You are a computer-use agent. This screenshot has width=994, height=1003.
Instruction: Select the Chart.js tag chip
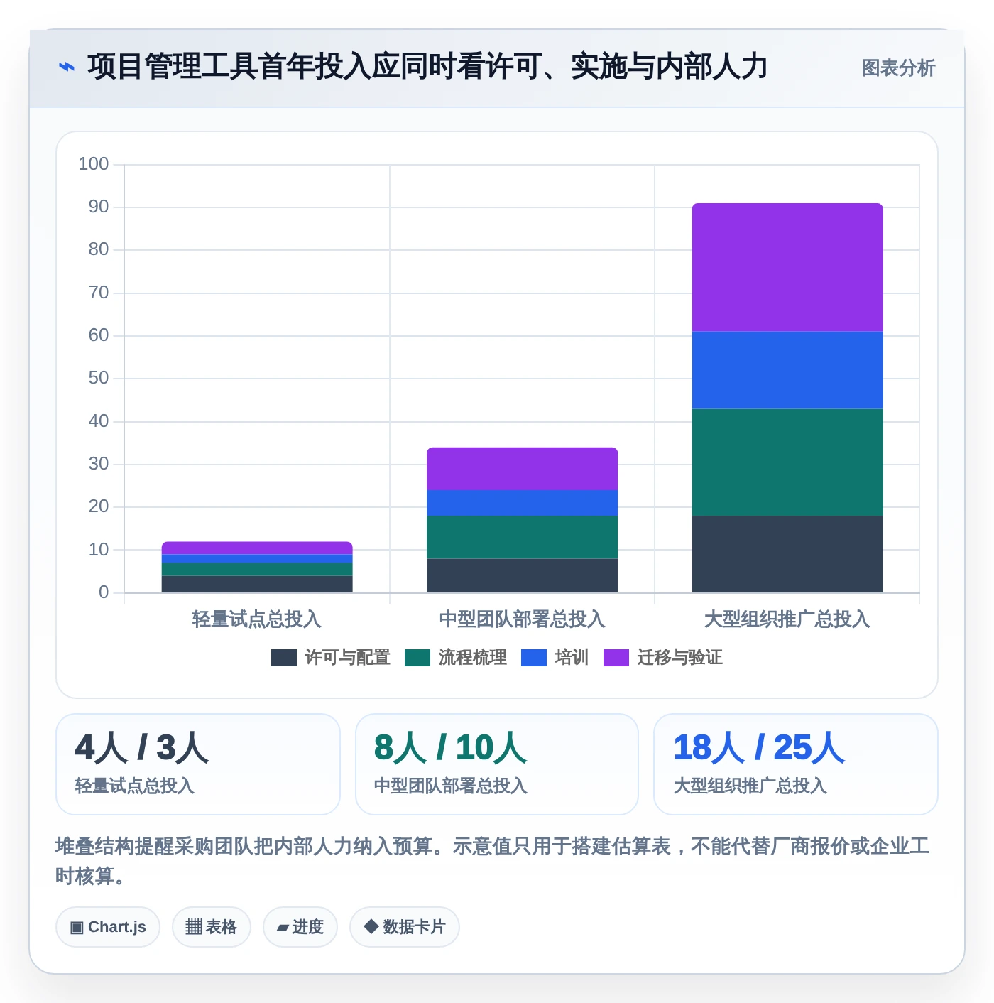click(x=108, y=927)
